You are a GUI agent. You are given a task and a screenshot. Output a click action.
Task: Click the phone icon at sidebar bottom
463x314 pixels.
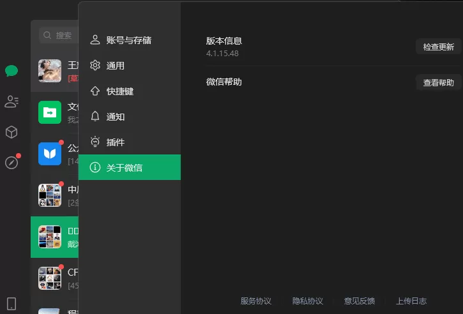(11, 303)
